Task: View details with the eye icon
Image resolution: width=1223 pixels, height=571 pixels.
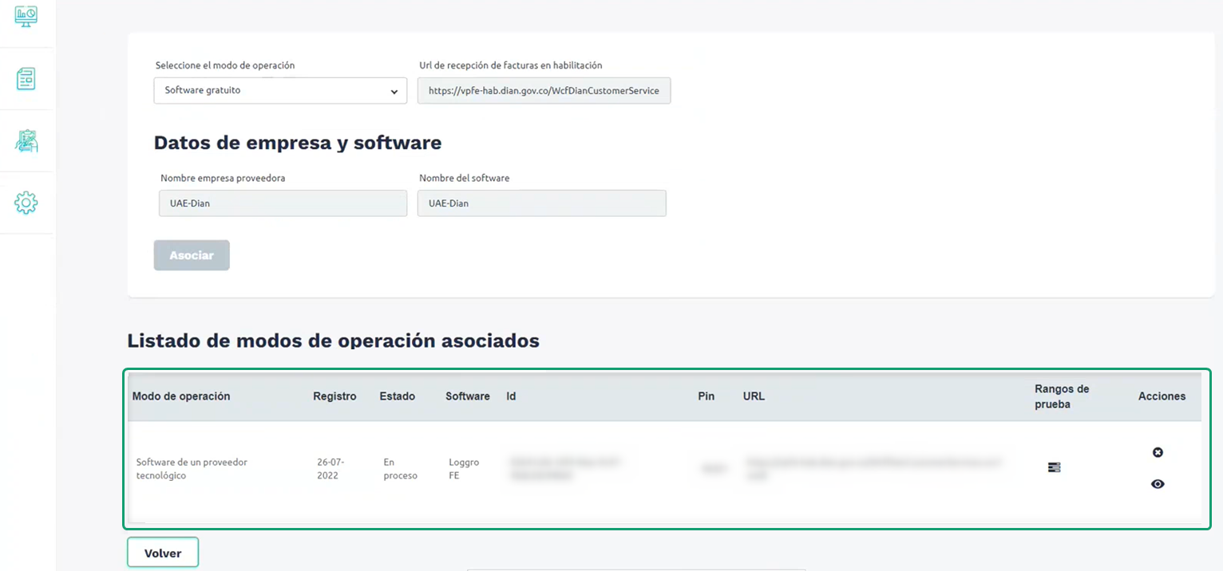Action: coord(1158,483)
